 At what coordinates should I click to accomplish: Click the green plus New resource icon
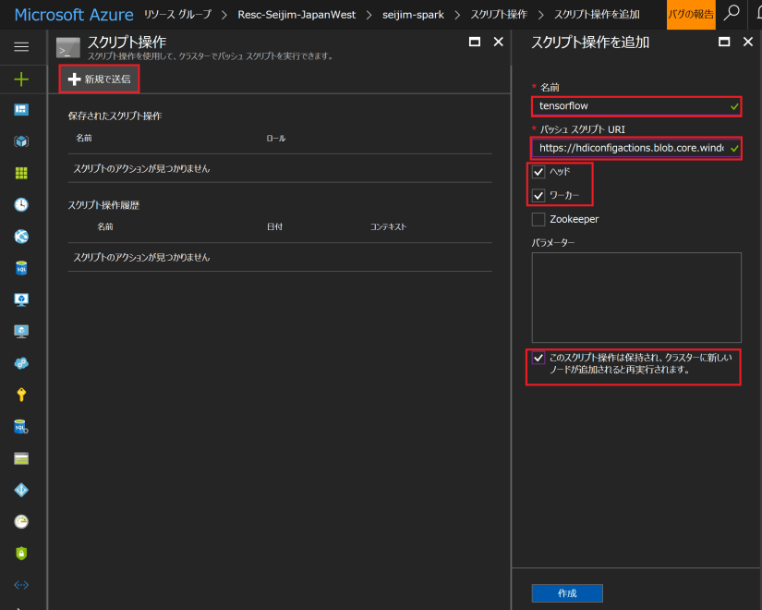click(x=21, y=79)
